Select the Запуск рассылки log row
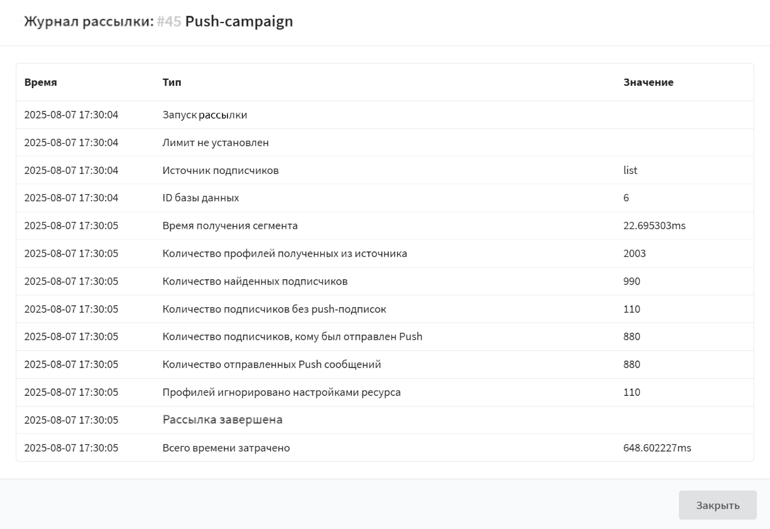 tap(205, 115)
